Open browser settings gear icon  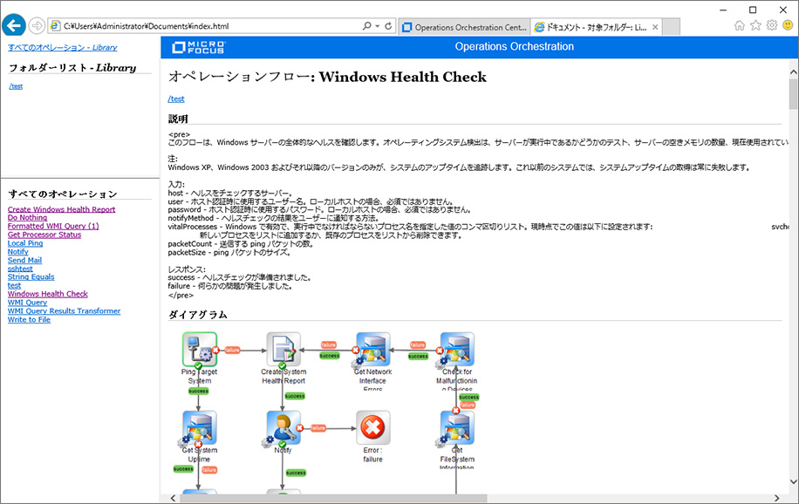pos(772,25)
